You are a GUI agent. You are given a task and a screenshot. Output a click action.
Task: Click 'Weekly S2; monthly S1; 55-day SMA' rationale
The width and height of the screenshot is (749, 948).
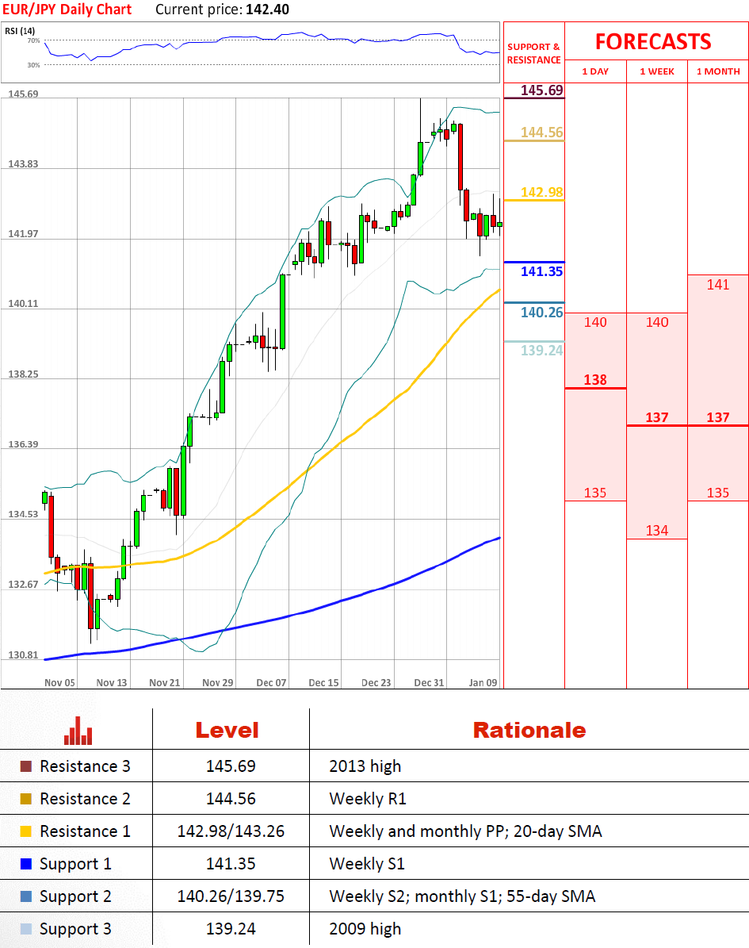pyautogui.click(x=462, y=896)
